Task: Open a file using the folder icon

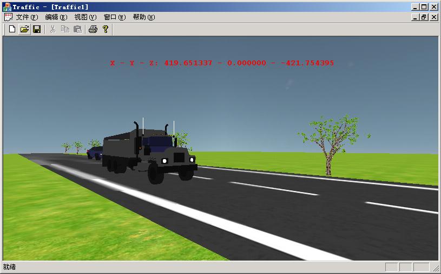Action: click(x=24, y=29)
